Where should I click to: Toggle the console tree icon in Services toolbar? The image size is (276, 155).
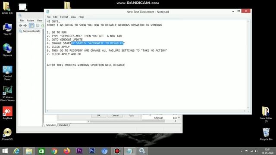[31, 25]
